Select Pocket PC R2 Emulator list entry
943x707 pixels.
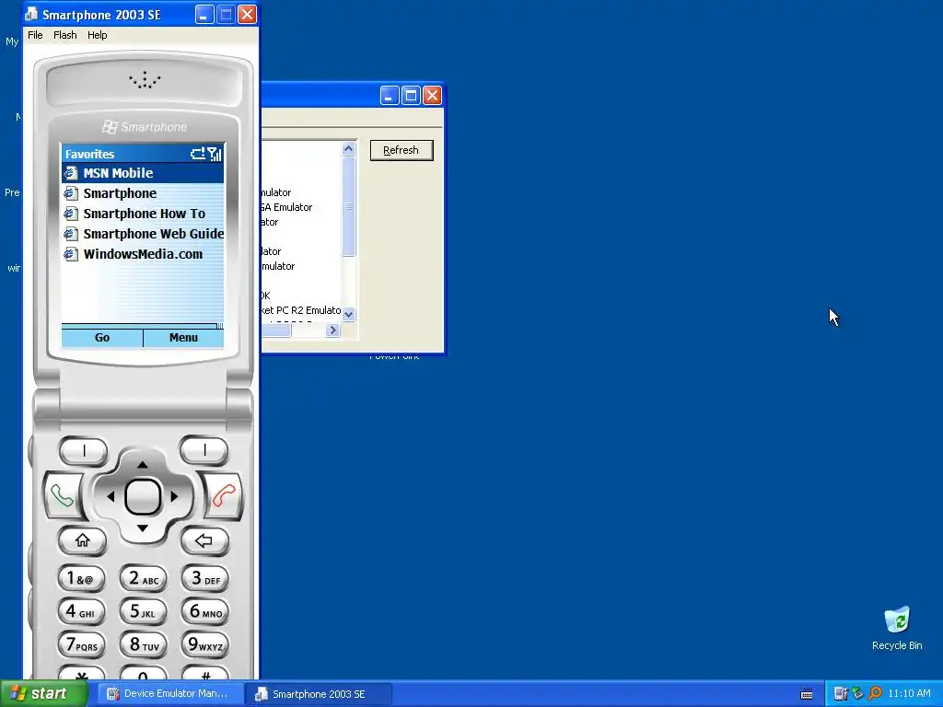(x=301, y=310)
